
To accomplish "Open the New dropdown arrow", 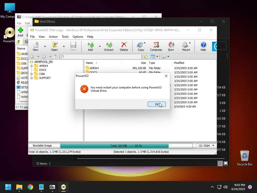I will [x=45, y=46].
